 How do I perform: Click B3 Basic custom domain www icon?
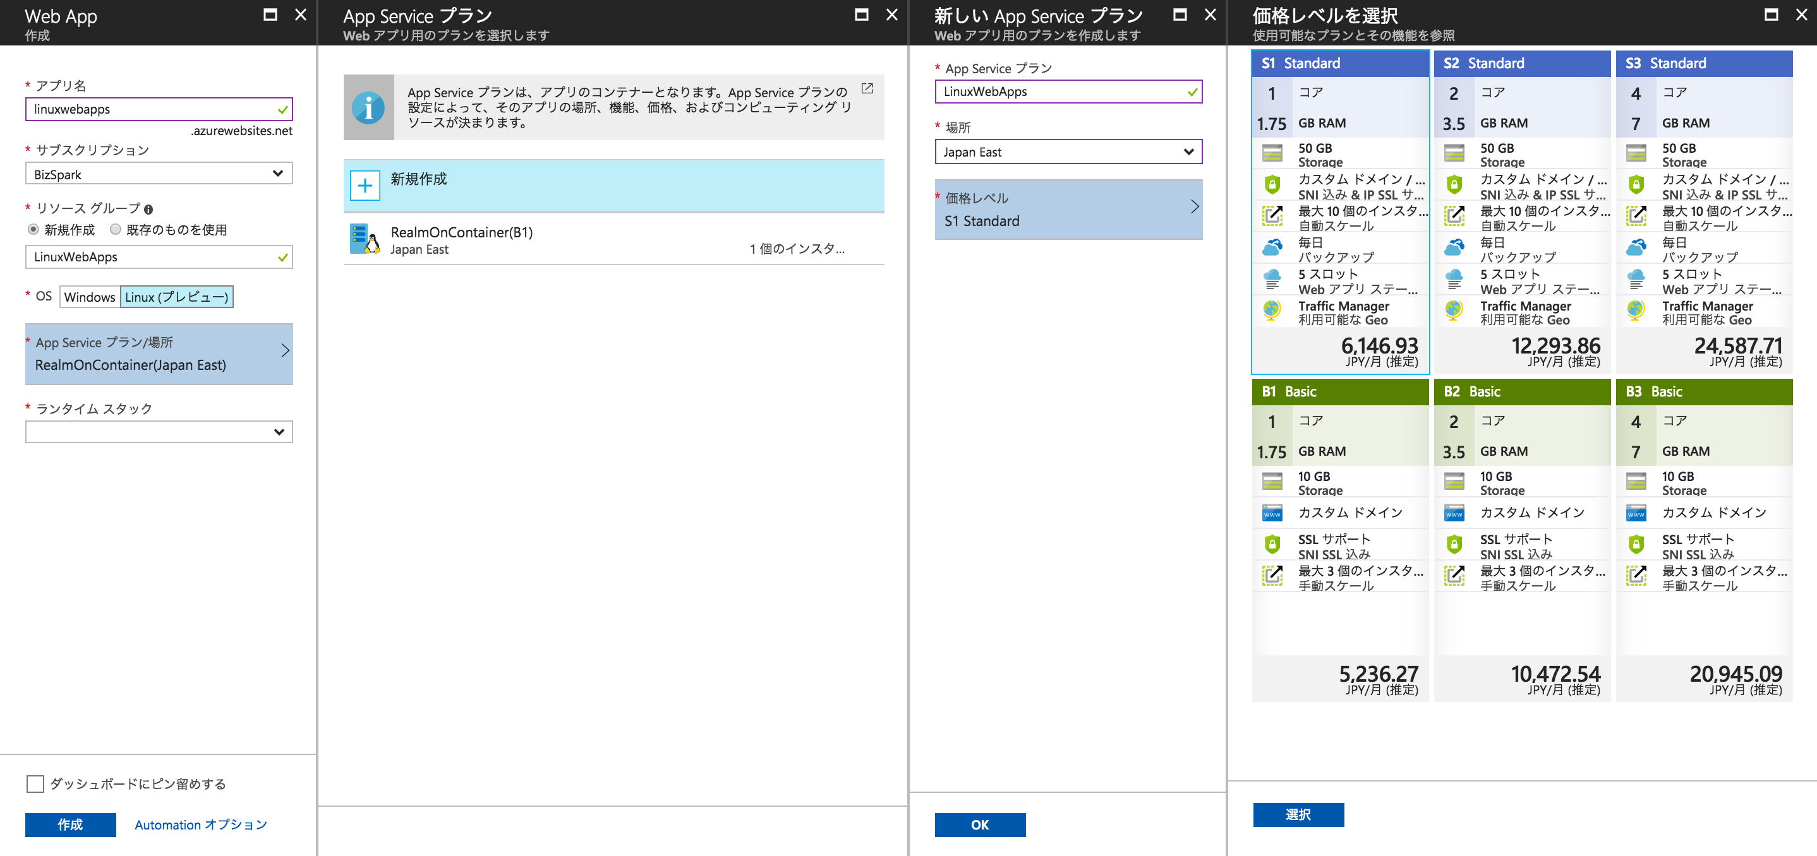coord(1636,513)
